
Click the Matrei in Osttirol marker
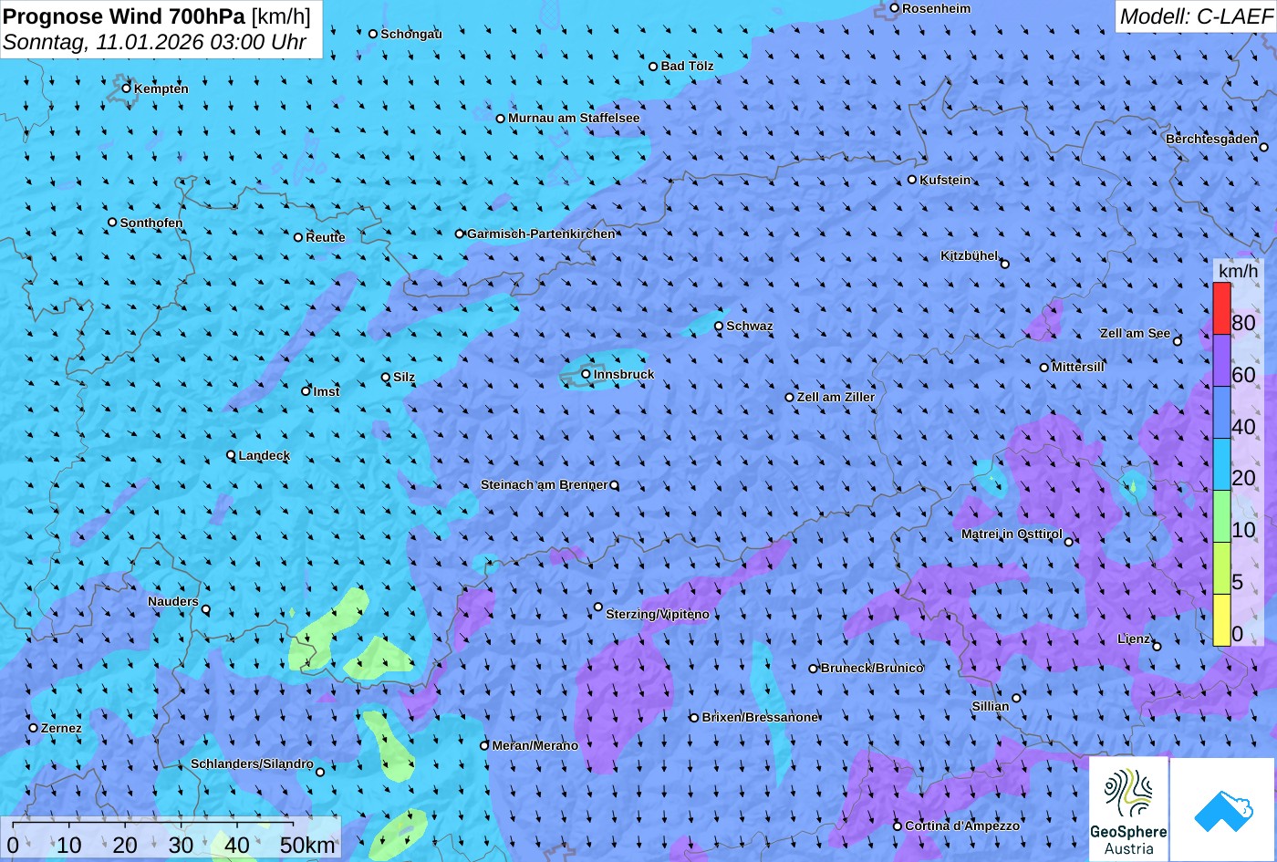pyautogui.click(x=1069, y=542)
